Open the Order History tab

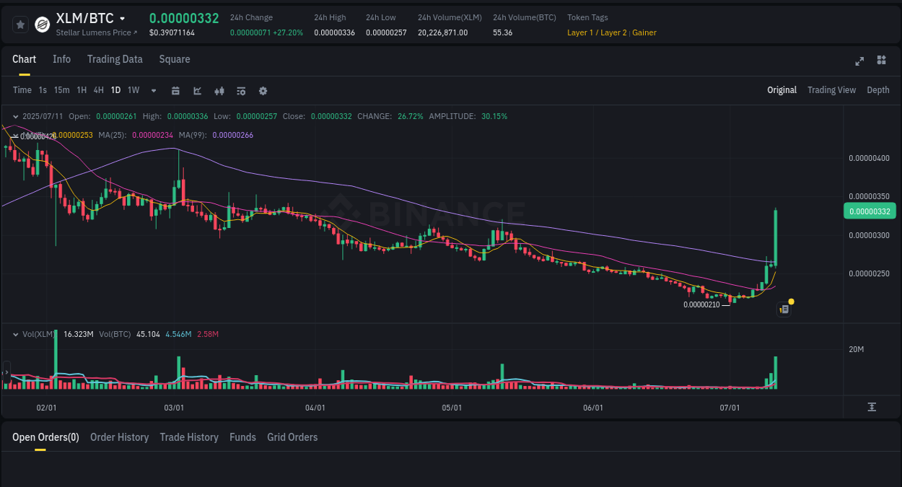pyautogui.click(x=119, y=437)
